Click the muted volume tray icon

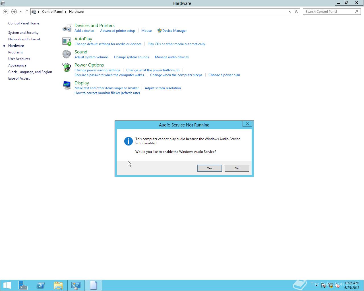pyautogui.click(x=337, y=286)
